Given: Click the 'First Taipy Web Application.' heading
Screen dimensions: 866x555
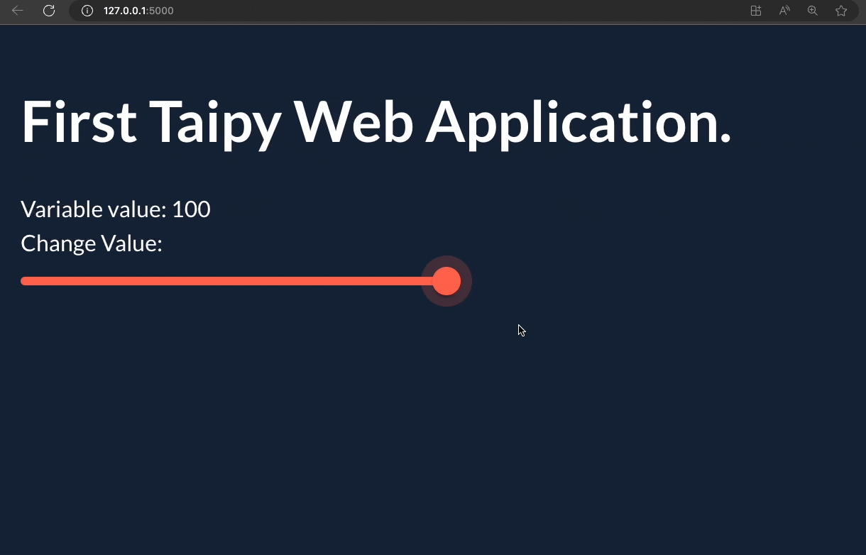Looking at the screenshot, I should point(376,122).
